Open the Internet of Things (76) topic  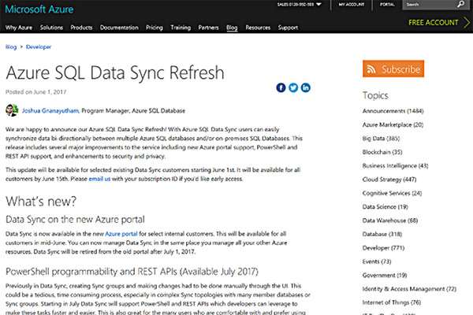[x=392, y=302]
